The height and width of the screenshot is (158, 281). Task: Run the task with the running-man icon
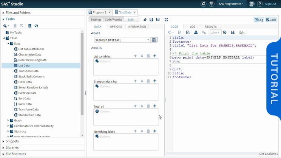(145, 20)
